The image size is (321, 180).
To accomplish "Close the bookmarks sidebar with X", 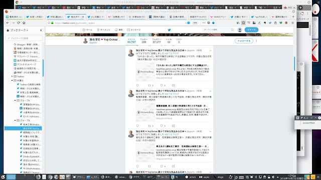I will tap(41, 30).
